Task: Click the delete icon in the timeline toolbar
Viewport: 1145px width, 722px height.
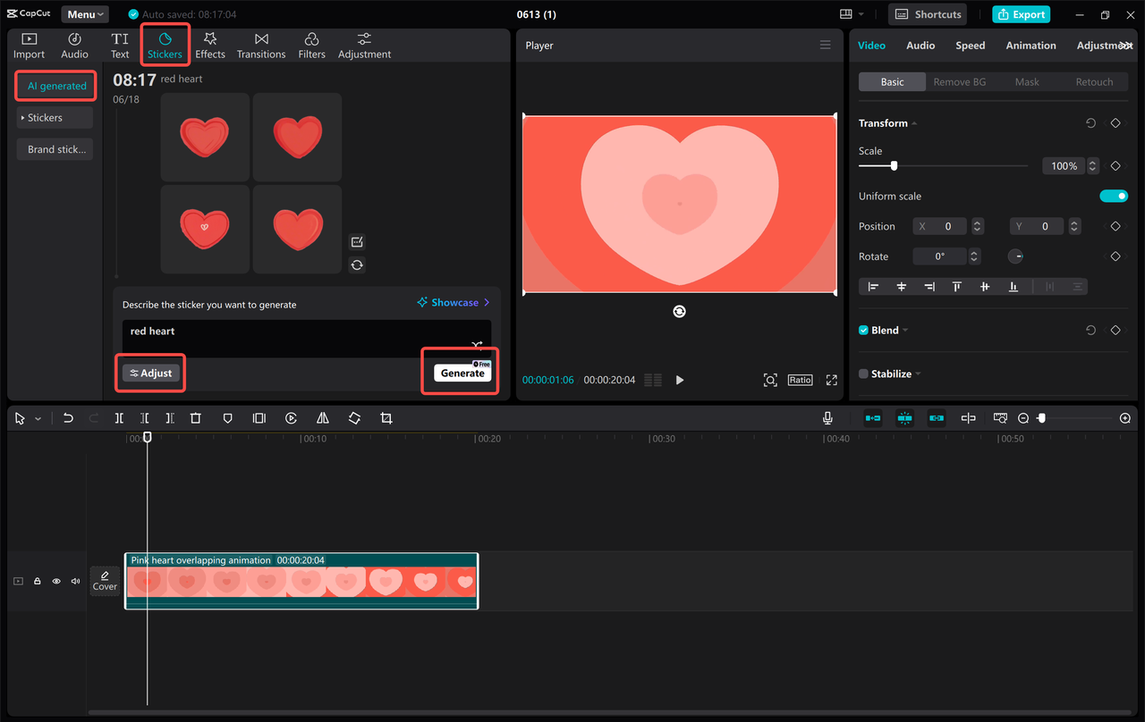Action: point(196,417)
